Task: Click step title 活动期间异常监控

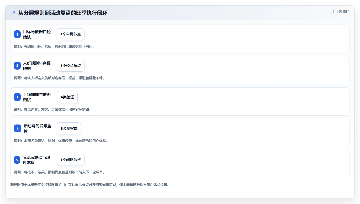Action: coord(38,128)
